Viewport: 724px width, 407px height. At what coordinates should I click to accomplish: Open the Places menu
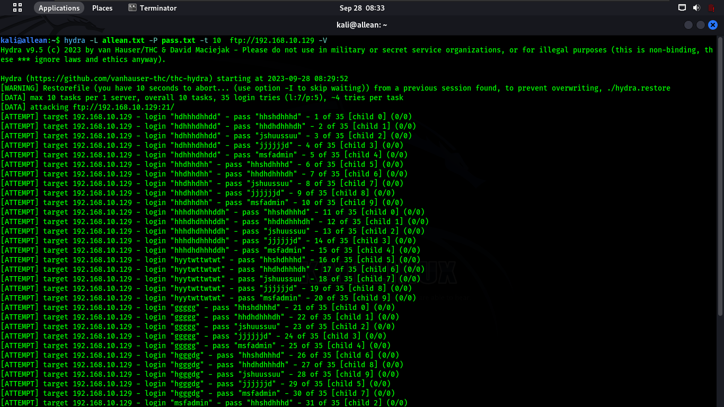[102, 8]
